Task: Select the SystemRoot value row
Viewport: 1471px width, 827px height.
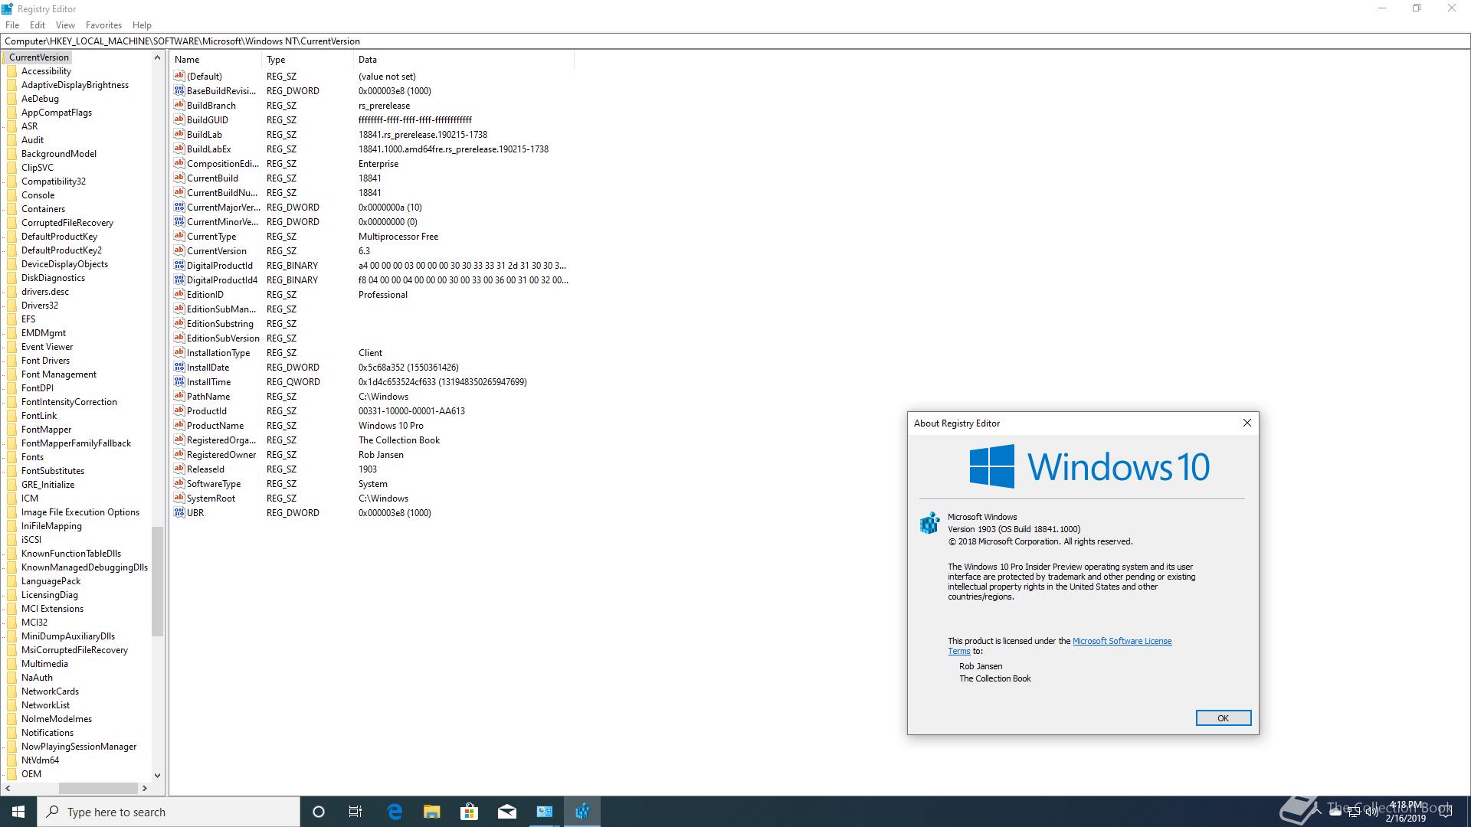Action: pos(372,498)
